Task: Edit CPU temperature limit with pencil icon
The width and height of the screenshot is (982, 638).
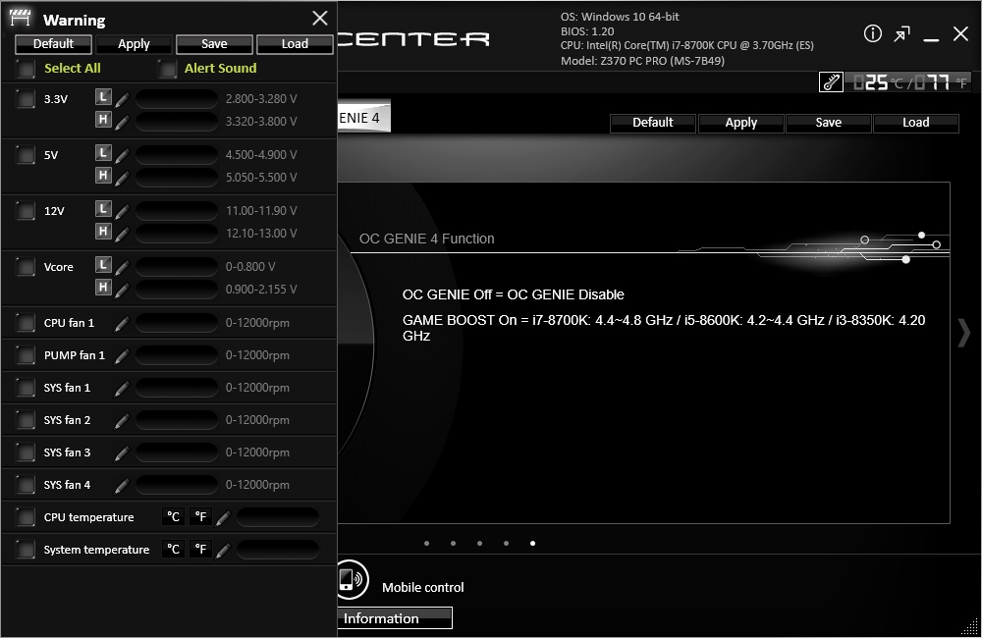Action: point(224,518)
